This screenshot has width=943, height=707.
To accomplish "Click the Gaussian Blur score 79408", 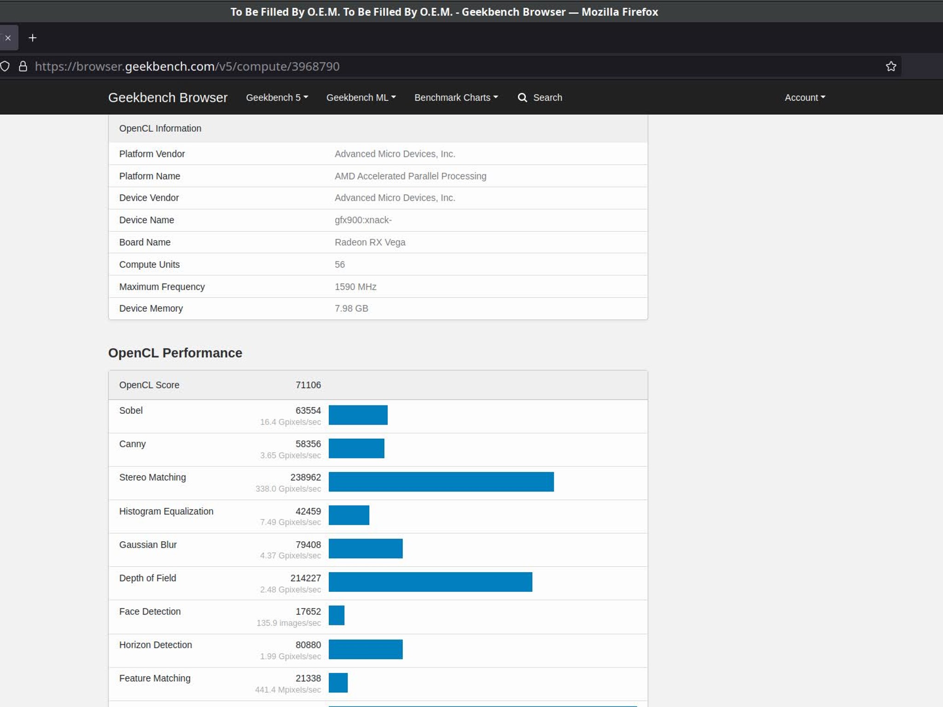I will click(x=308, y=545).
